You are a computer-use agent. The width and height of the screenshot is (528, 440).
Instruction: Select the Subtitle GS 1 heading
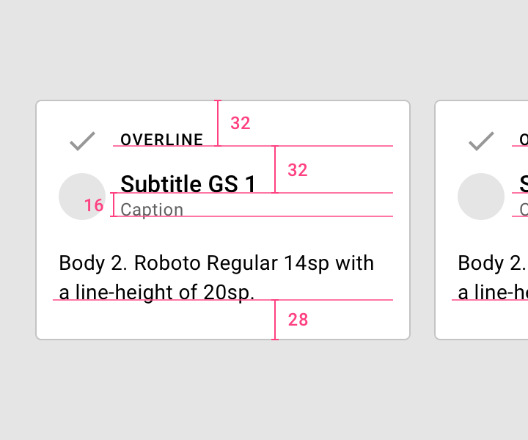188,184
